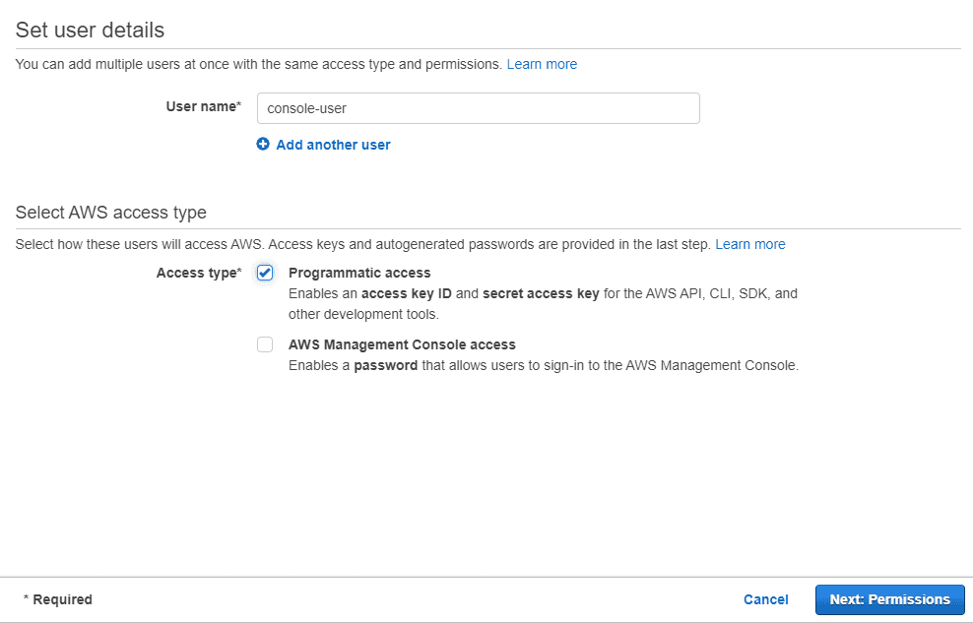This screenshot has height=623, width=973.
Task: Click the Next: Permissions button
Action: [890, 599]
